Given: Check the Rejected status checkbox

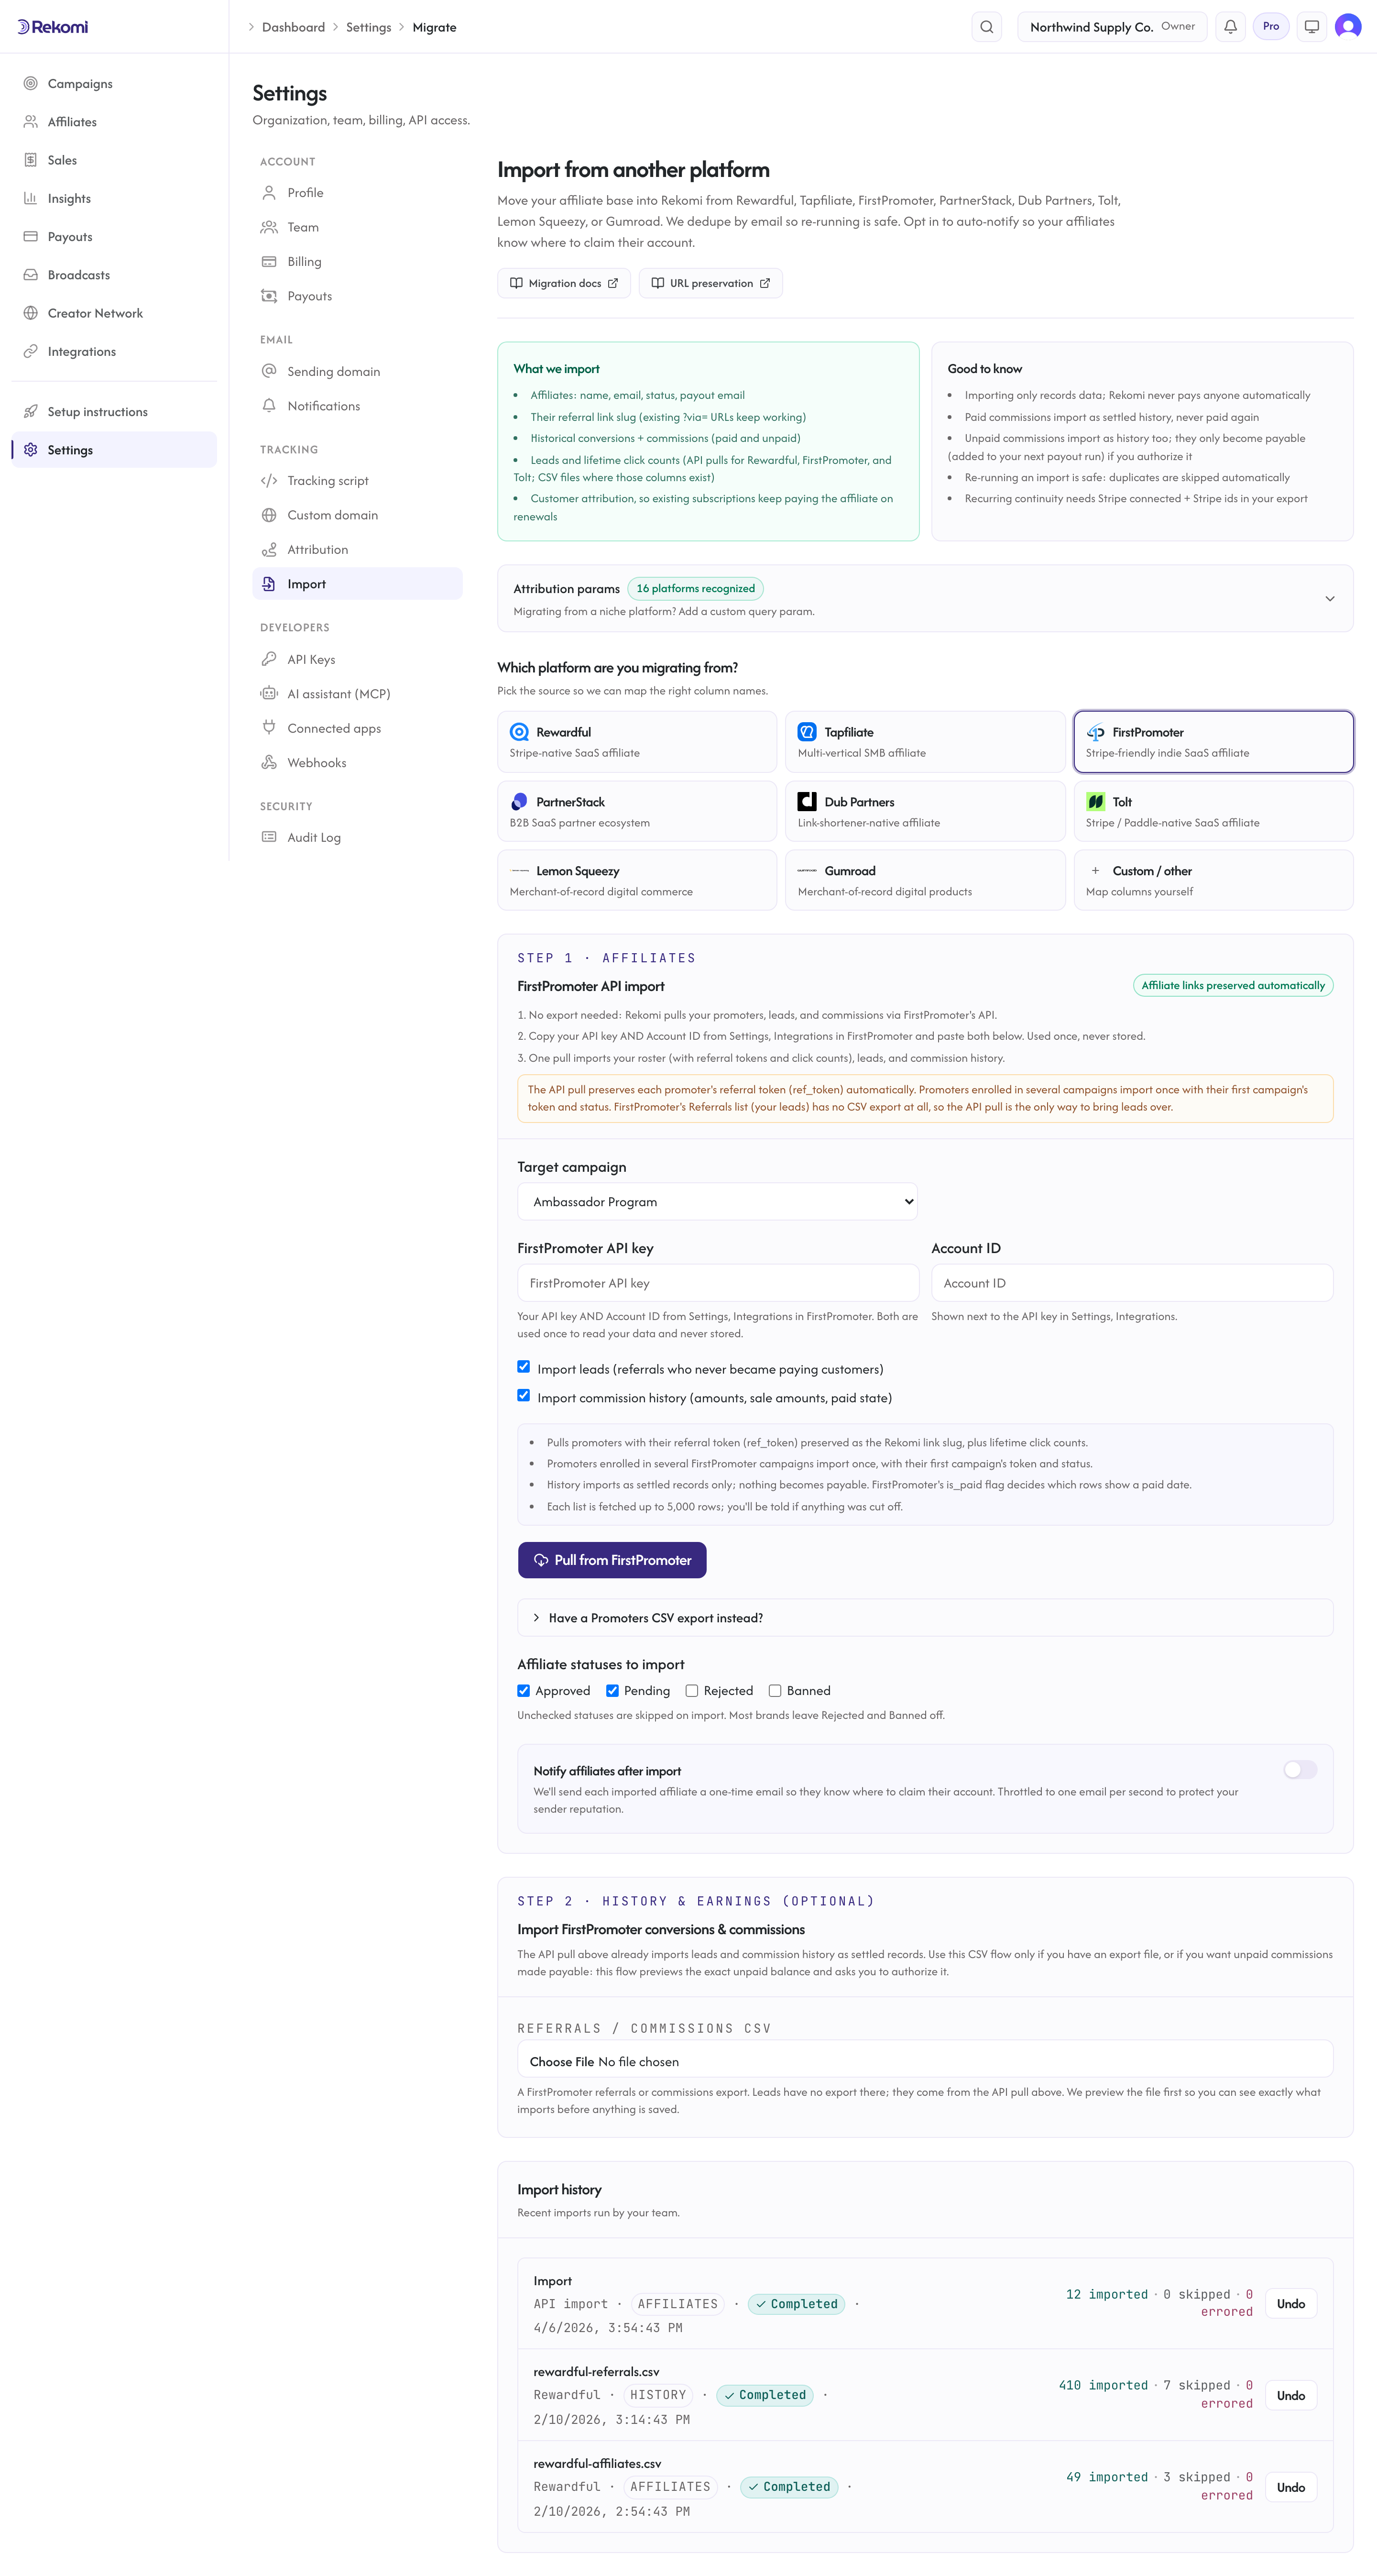Looking at the screenshot, I should pyautogui.click(x=691, y=1691).
